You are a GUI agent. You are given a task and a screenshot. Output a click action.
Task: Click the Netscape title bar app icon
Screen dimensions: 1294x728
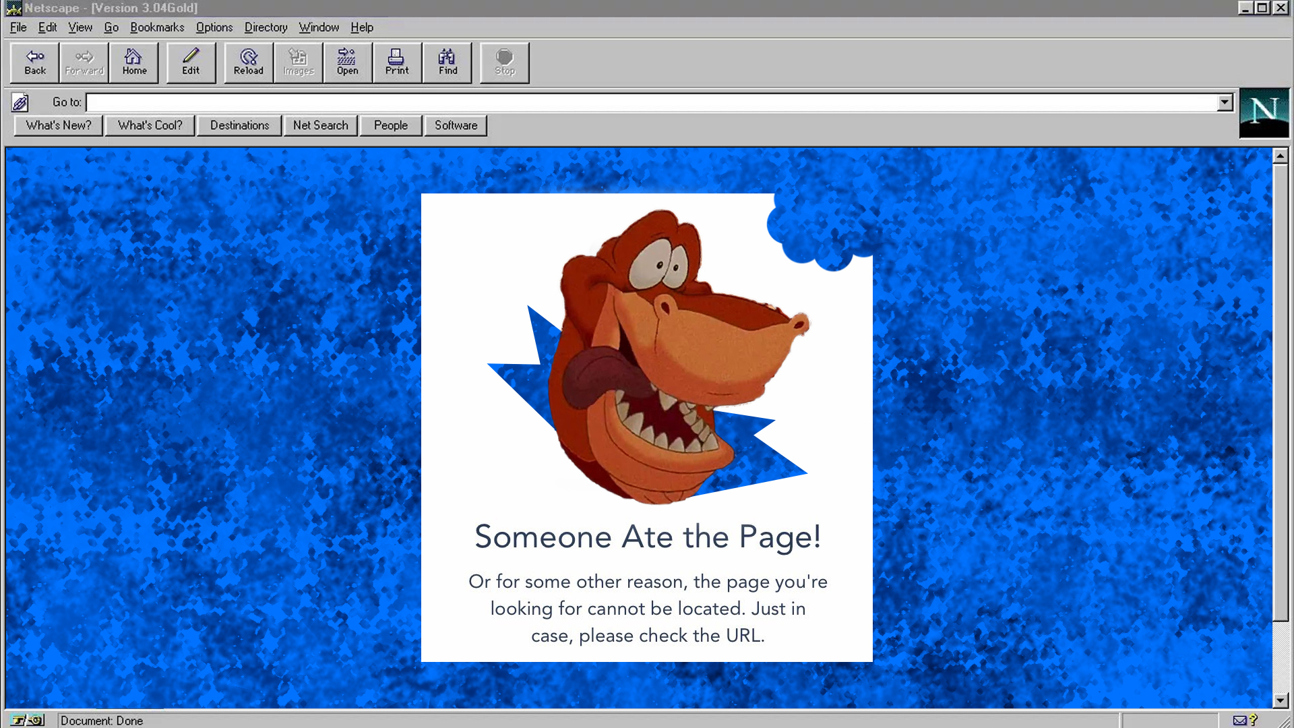pos(13,8)
